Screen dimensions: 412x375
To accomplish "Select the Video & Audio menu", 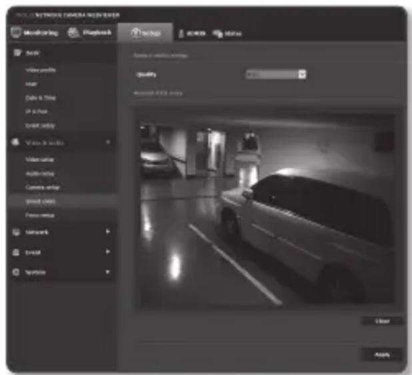I will [45, 143].
